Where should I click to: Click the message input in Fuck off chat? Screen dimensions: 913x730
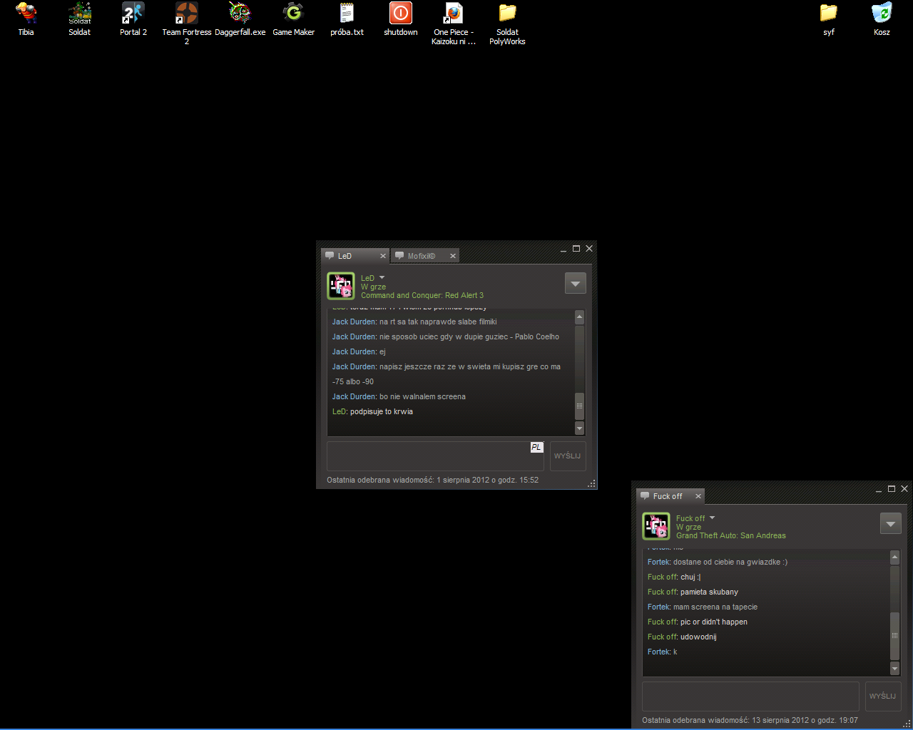750,696
